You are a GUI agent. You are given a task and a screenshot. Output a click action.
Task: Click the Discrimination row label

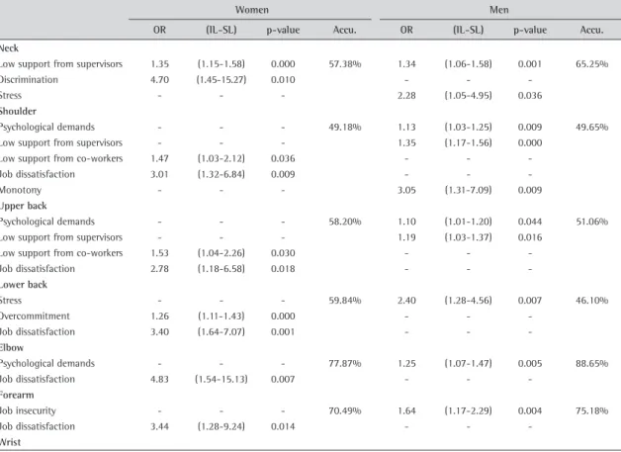point(29,80)
